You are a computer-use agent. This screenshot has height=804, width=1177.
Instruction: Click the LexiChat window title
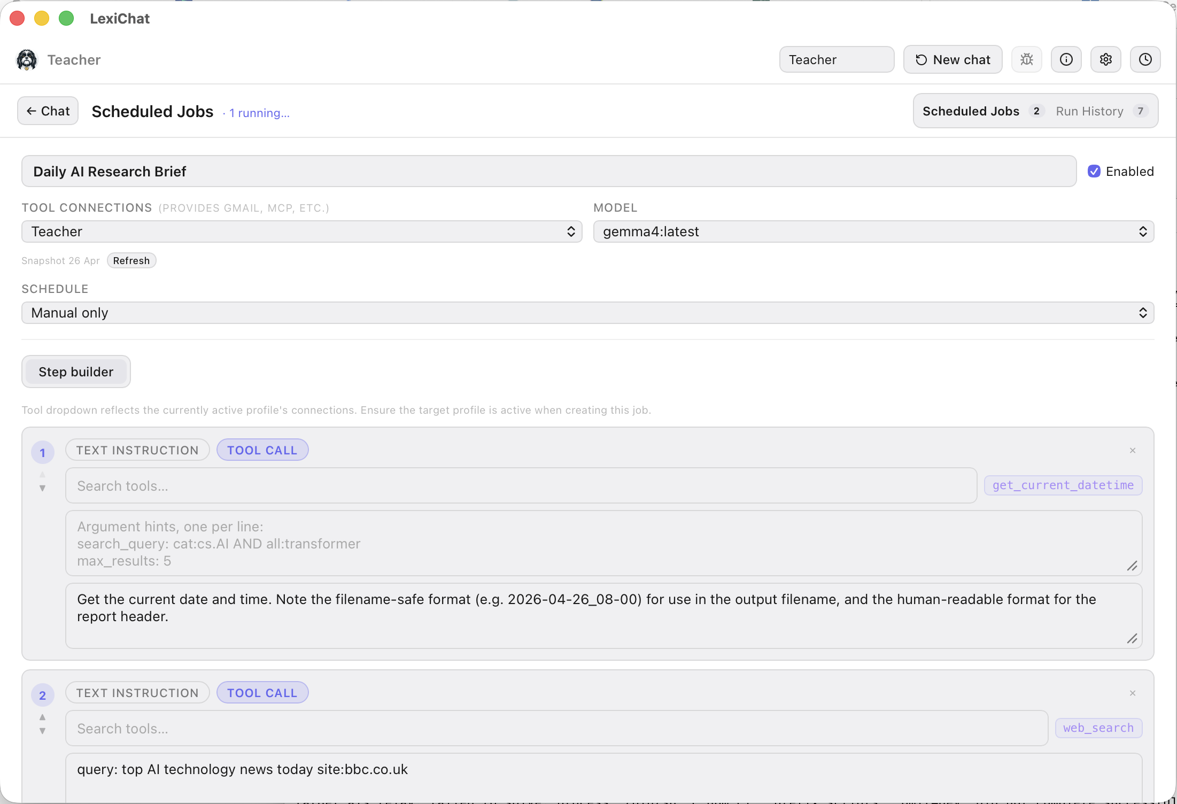click(120, 19)
